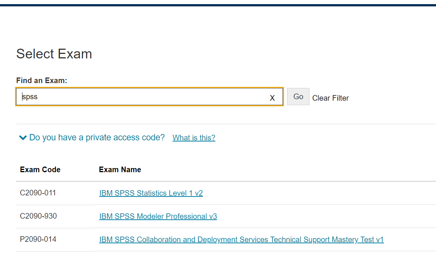Viewport: 436px width, 268px height.
Task: Click the Go button
Action: [298, 97]
